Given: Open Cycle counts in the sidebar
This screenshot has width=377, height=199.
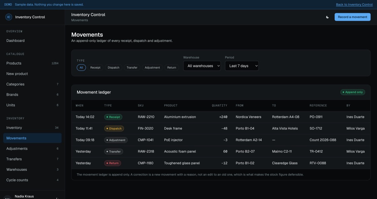Looking at the screenshot, I should [32, 180].
